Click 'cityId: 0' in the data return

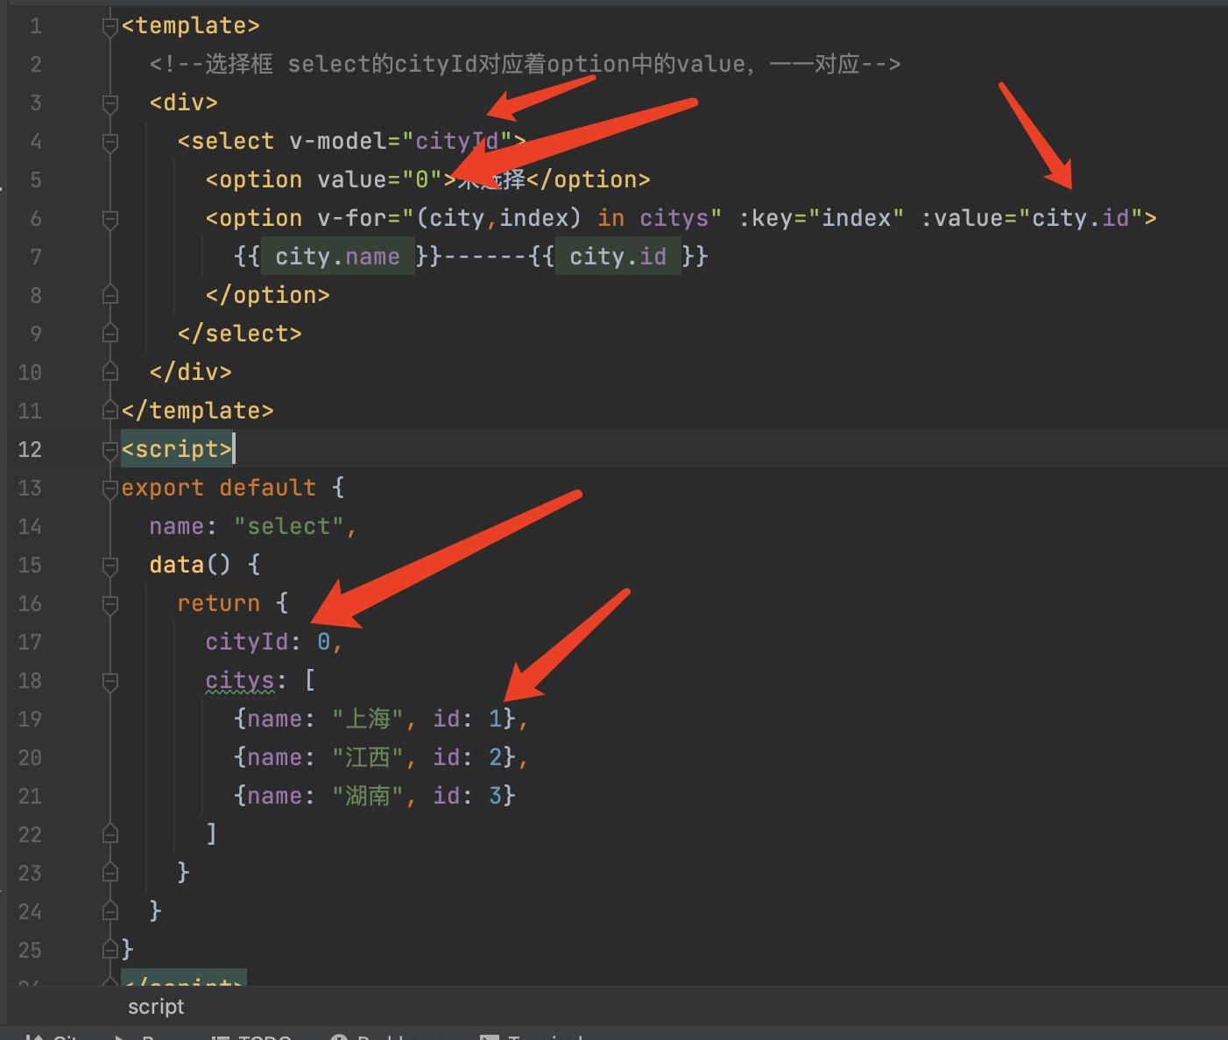pyautogui.click(x=267, y=642)
